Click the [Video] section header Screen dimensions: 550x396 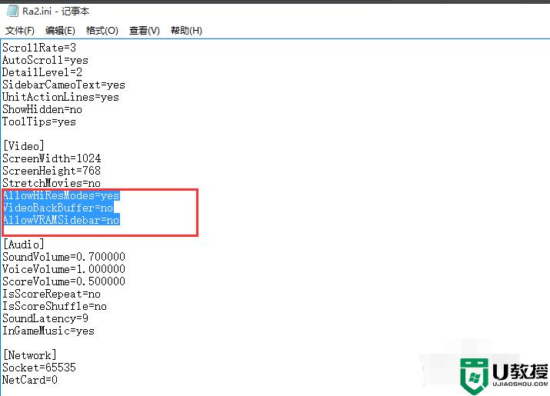[x=24, y=146]
